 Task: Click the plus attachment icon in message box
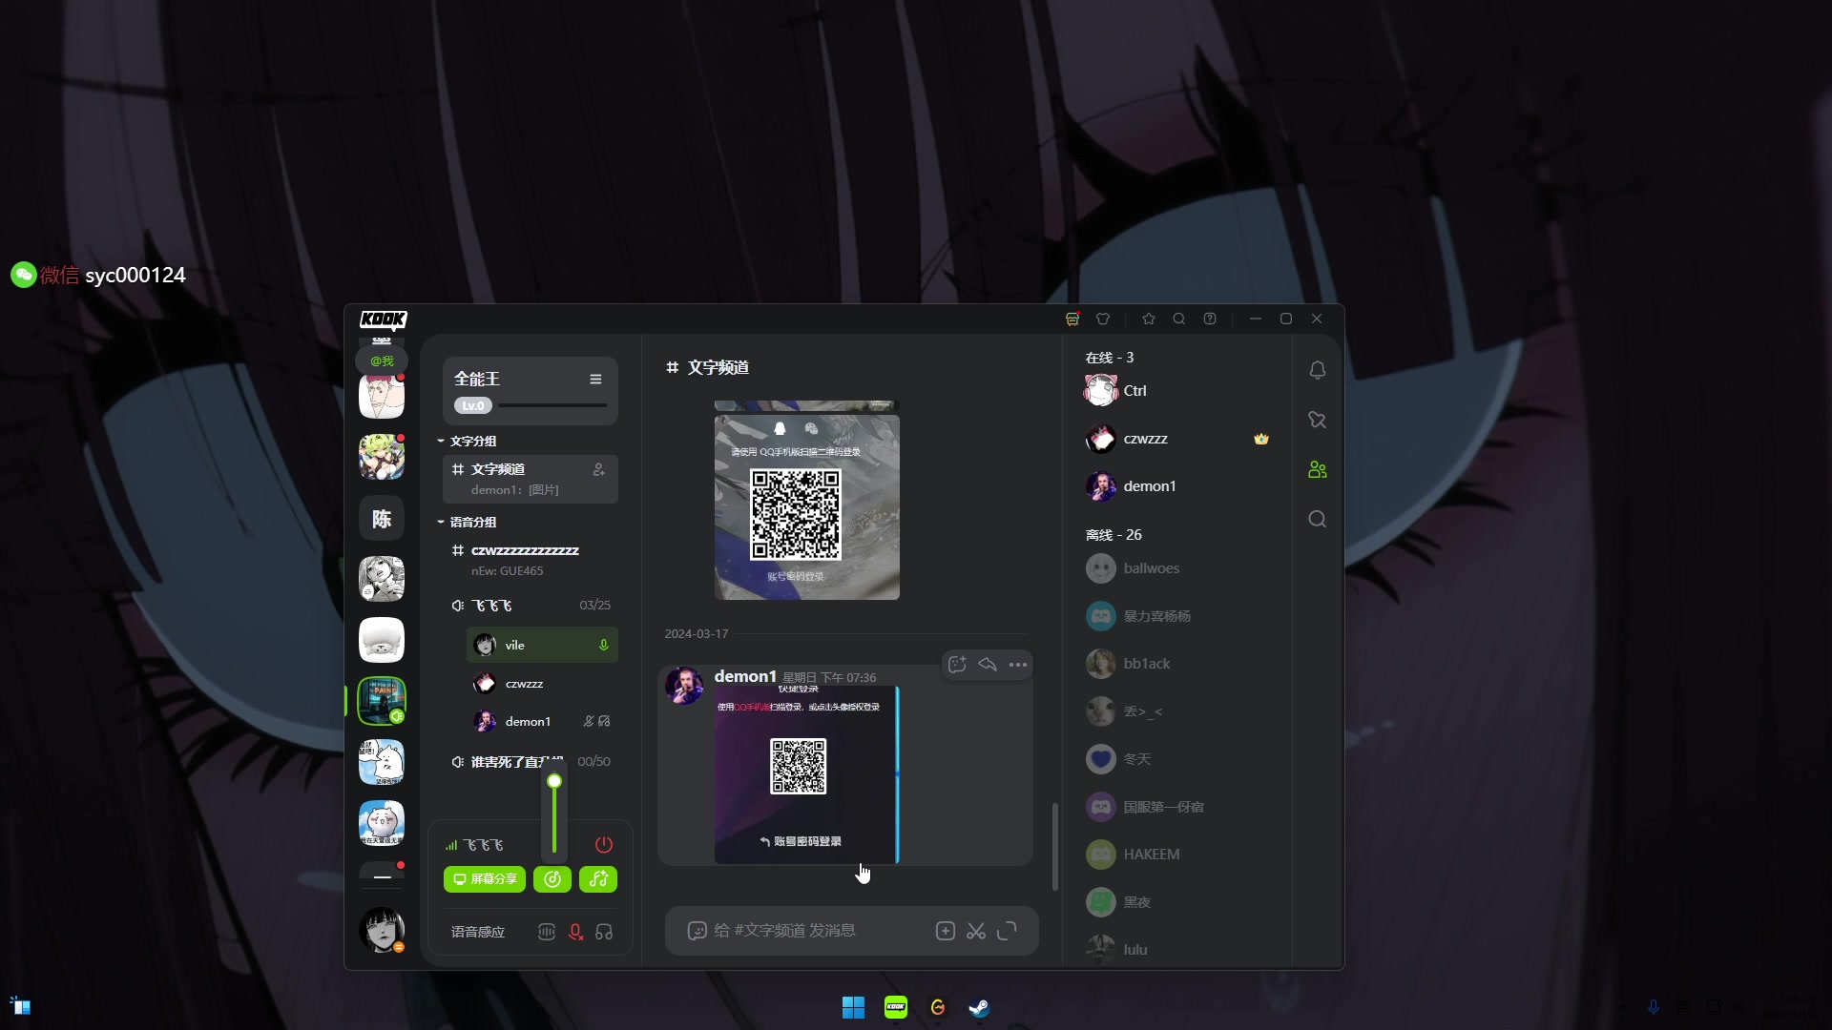946,931
